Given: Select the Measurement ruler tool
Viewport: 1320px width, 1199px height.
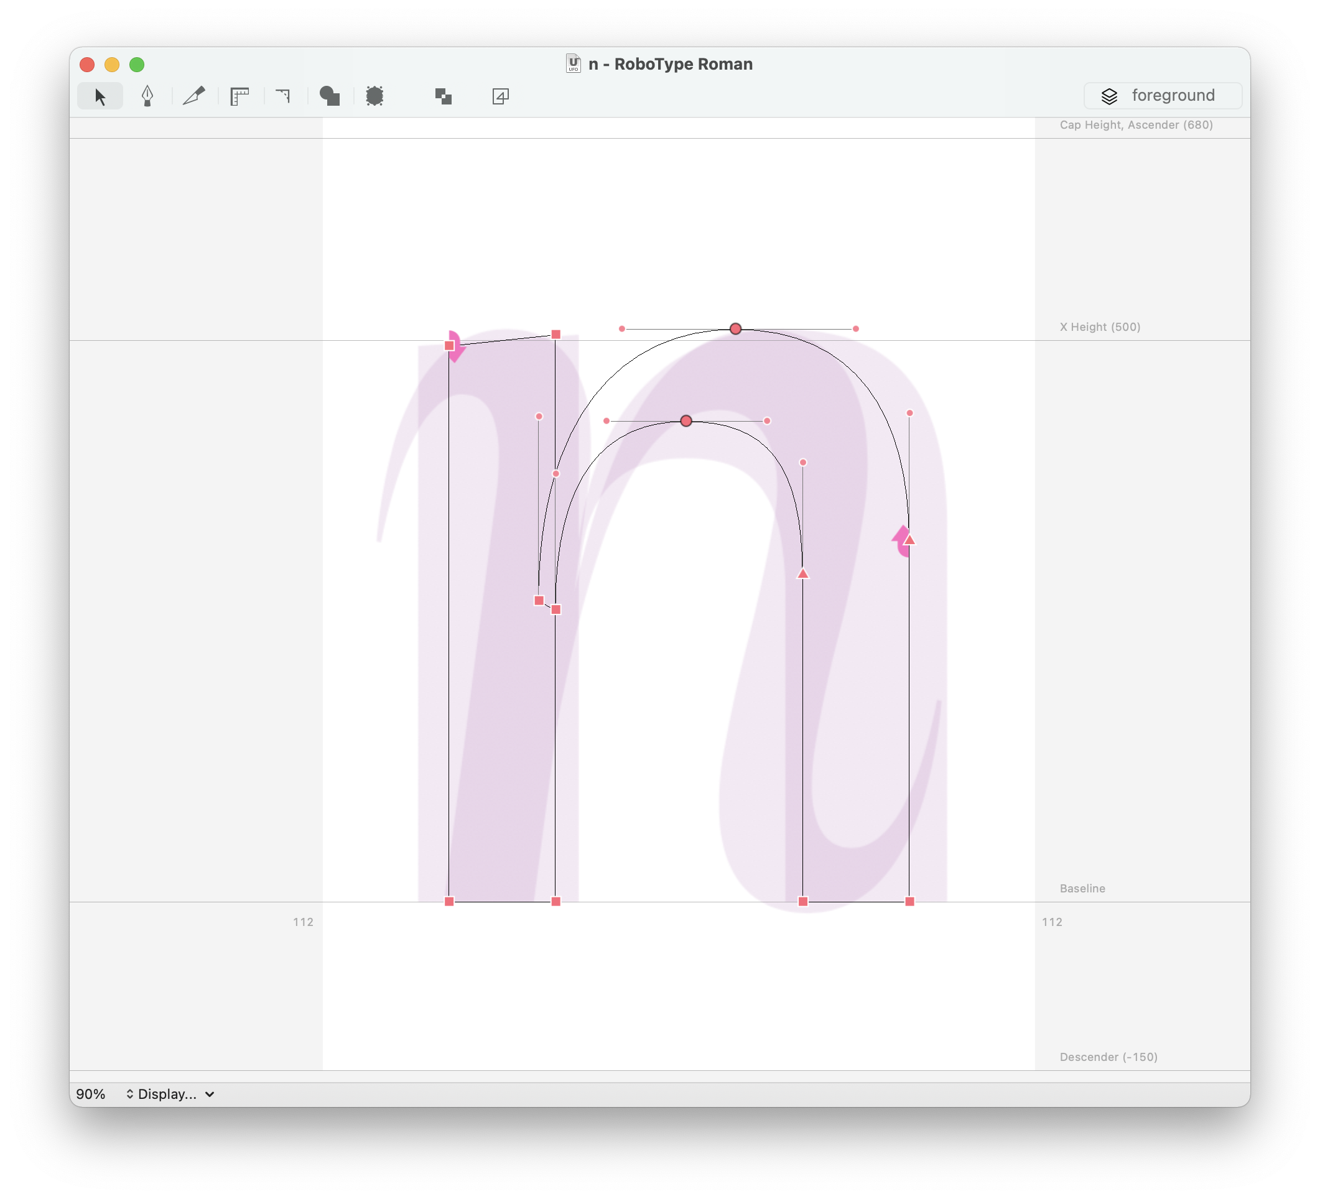Looking at the screenshot, I should click(x=239, y=96).
